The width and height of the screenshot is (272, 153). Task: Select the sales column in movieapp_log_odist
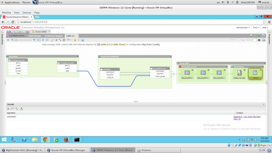point(67,71)
